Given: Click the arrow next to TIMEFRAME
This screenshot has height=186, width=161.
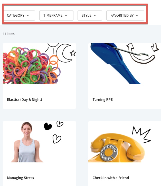Looking at the screenshot, I should pyautogui.click(x=66, y=15).
